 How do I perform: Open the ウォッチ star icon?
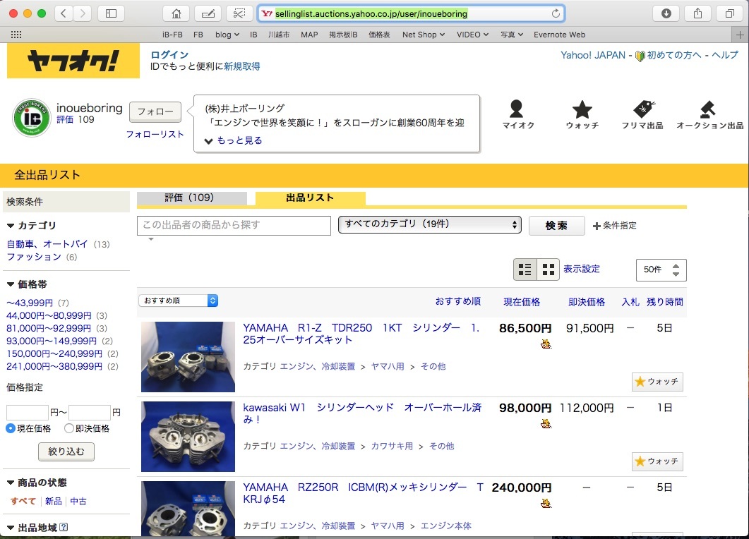point(582,109)
